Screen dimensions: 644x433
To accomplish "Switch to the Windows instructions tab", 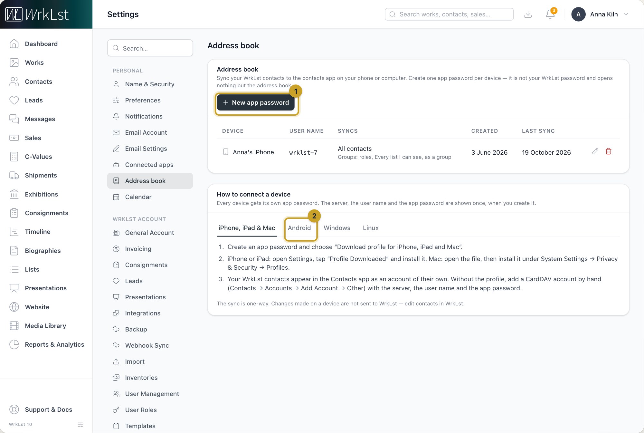I will pyautogui.click(x=337, y=228).
